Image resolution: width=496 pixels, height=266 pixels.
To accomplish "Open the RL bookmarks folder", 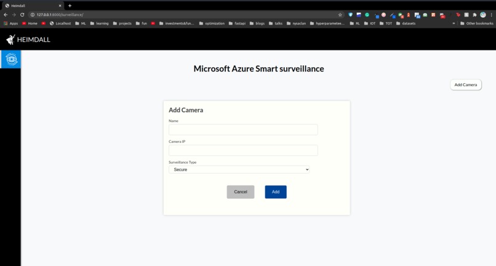I will tap(354, 23).
